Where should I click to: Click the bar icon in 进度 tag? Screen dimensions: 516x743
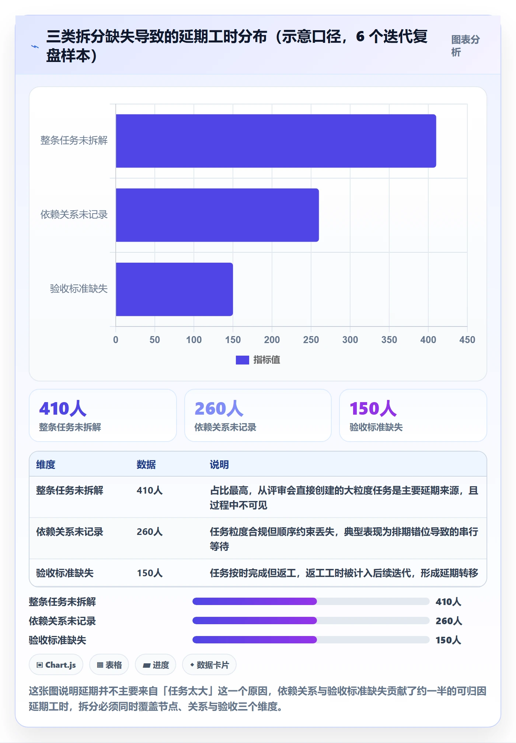[146, 666]
